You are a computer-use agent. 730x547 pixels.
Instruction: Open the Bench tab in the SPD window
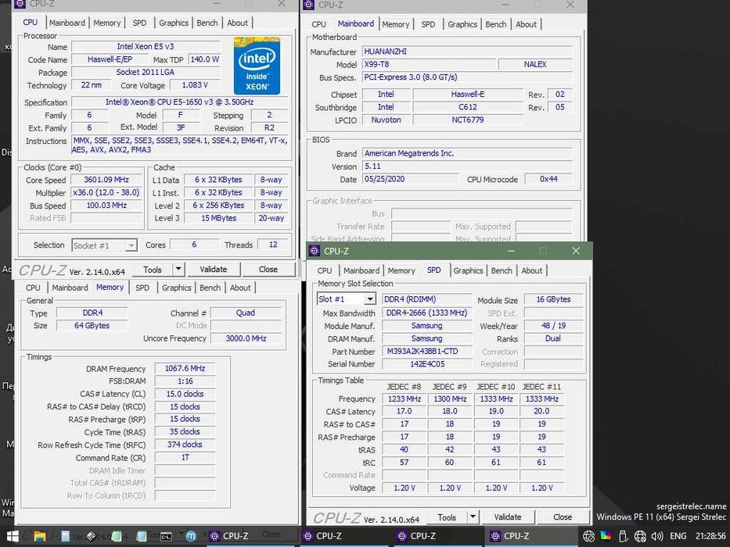[x=502, y=270]
